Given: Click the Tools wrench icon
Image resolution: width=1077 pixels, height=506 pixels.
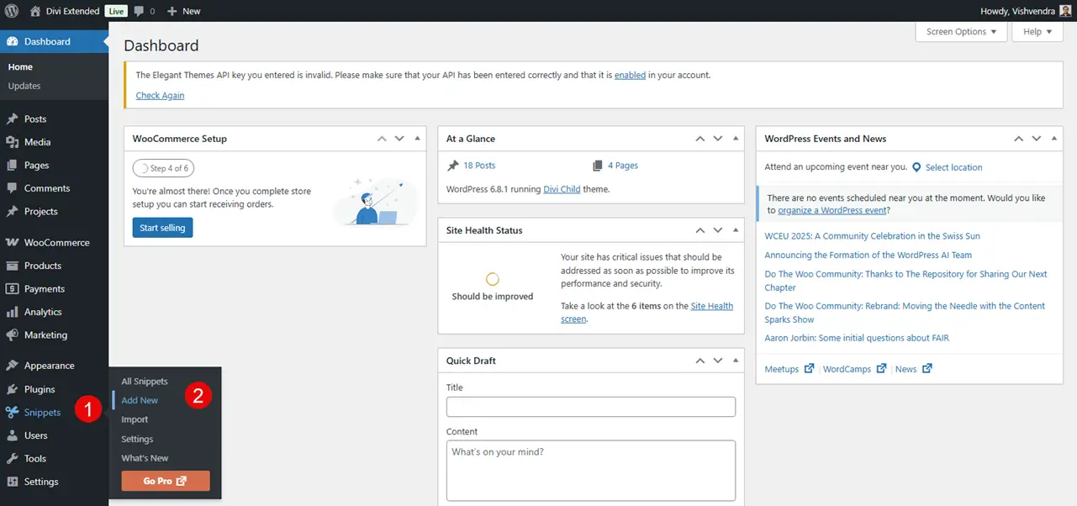Looking at the screenshot, I should [12, 458].
